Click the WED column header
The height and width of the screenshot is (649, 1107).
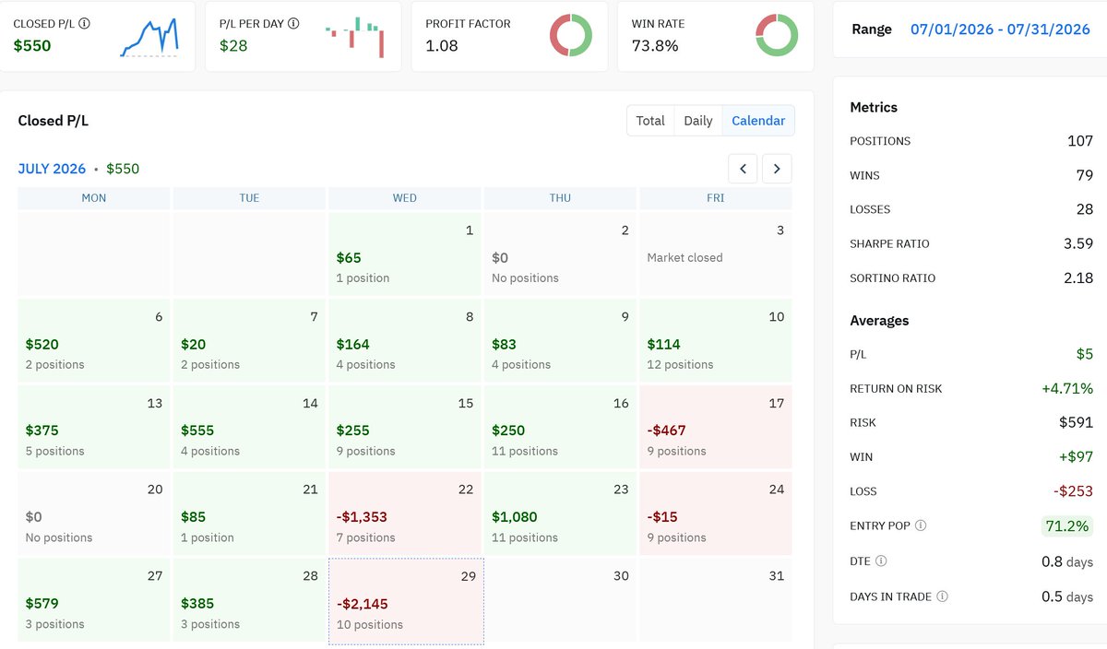pos(404,198)
